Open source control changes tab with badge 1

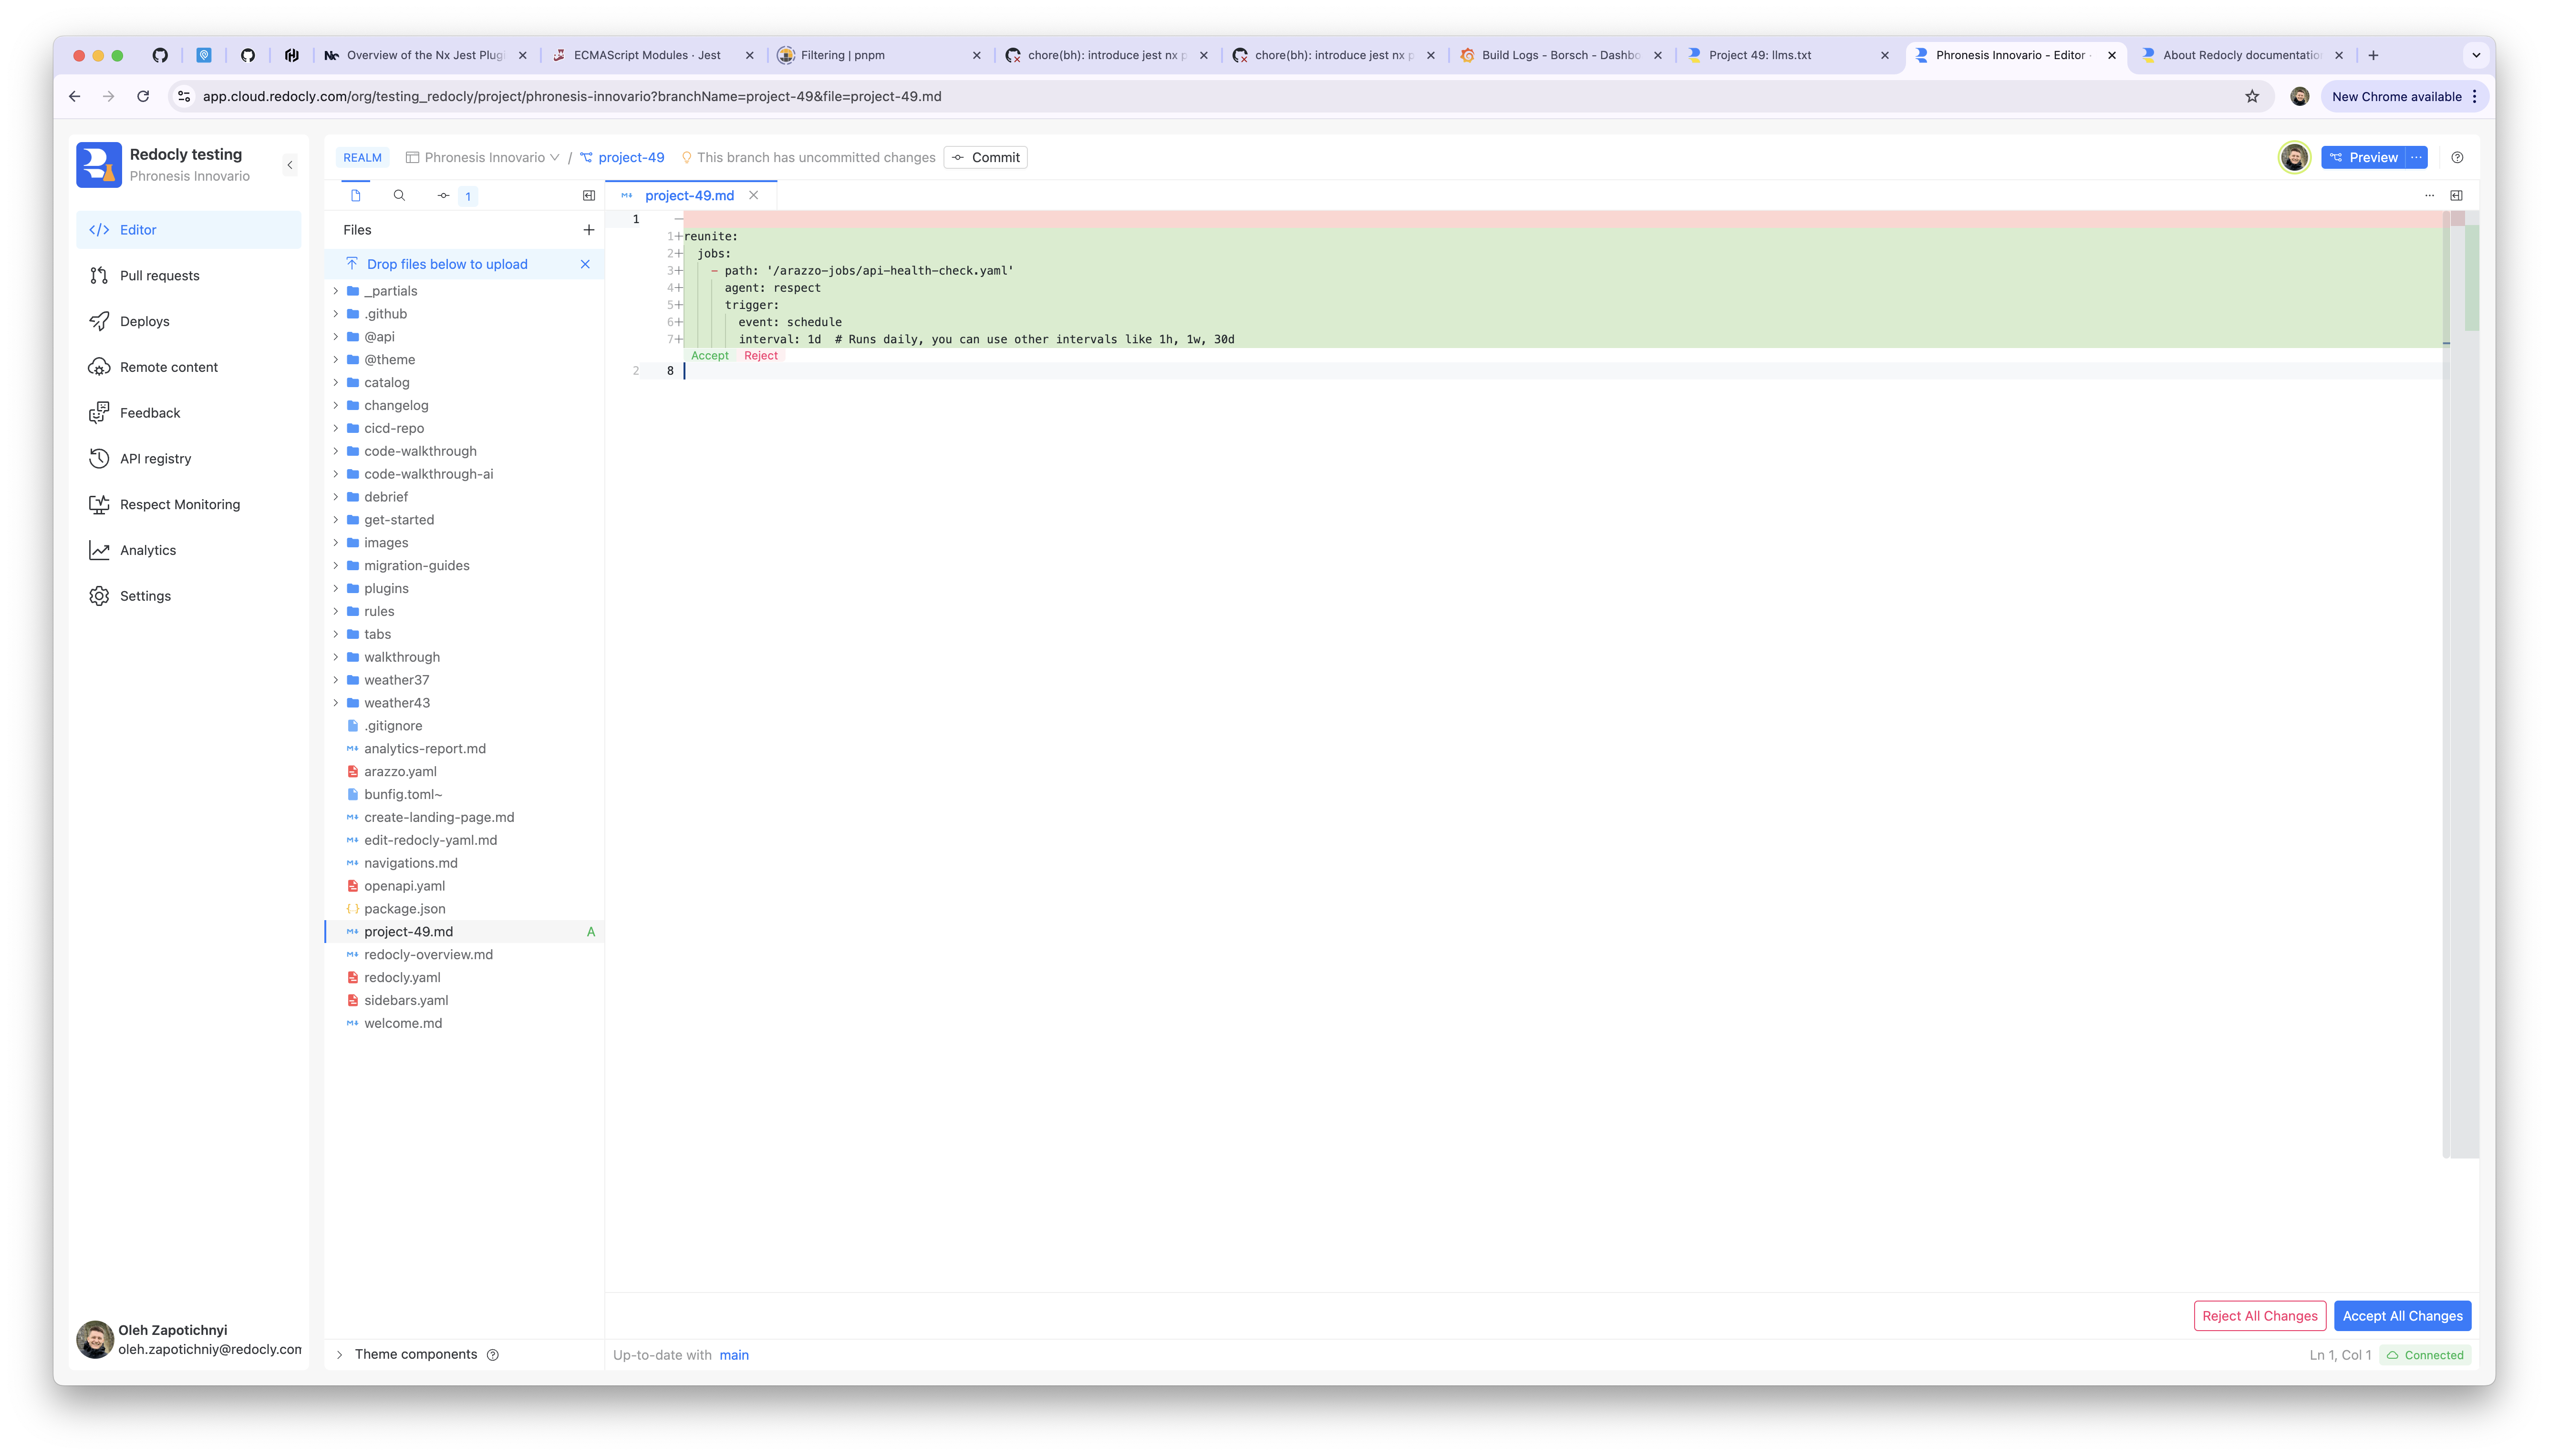coord(455,196)
